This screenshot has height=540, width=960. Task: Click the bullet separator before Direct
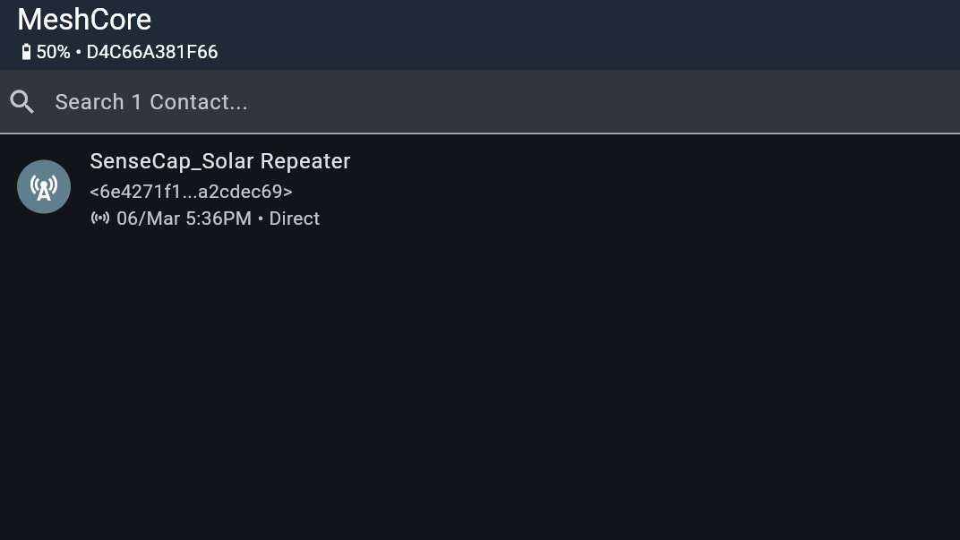pos(261,219)
